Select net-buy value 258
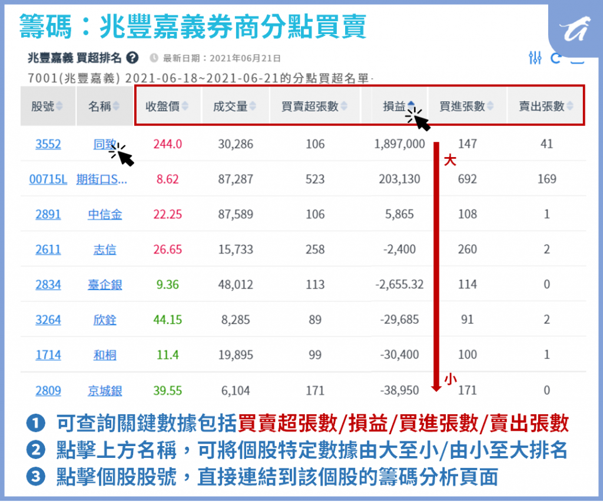This screenshot has height=502, width=603. click(x=316, y=250)
